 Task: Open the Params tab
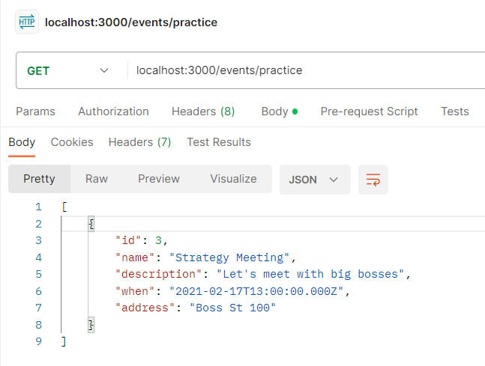35,112
